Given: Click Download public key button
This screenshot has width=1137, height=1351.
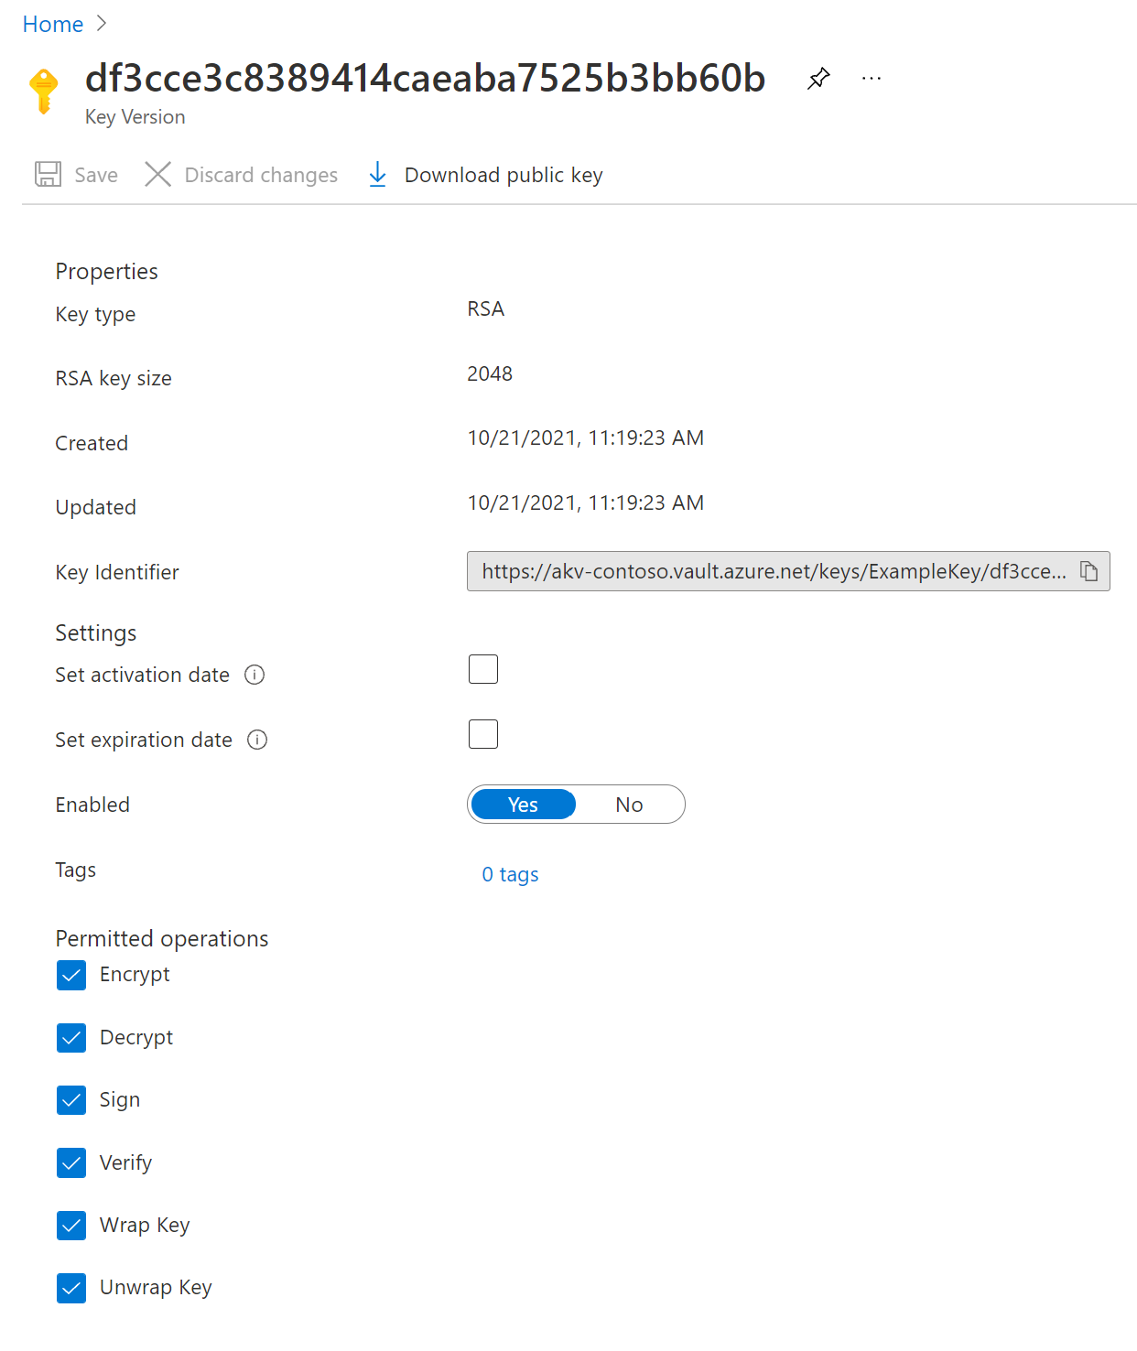Looking at the screenshot, I should [503, 175].
